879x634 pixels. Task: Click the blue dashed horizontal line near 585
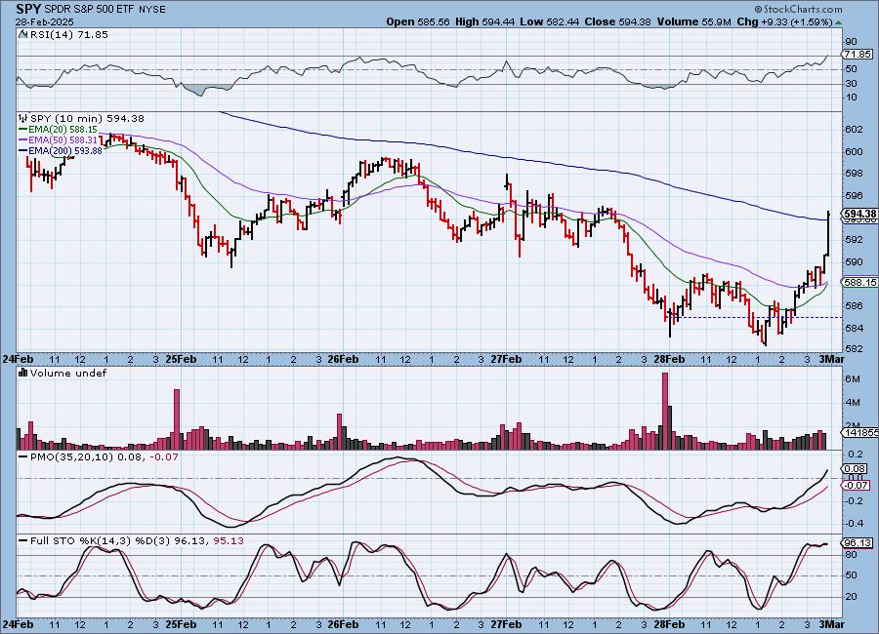[759, 318]
